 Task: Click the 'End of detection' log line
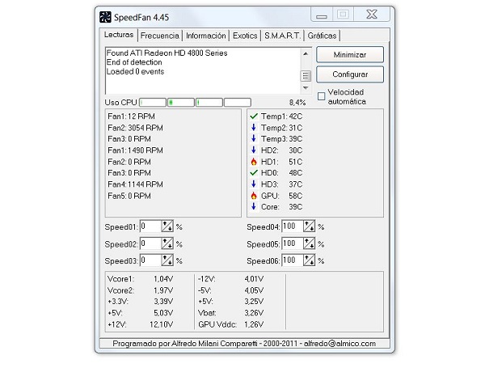pos(134,62)
